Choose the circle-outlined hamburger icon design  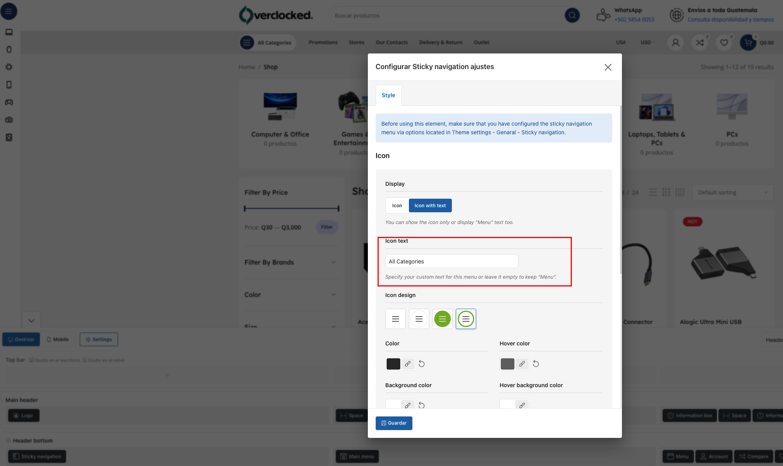(419, 319)
